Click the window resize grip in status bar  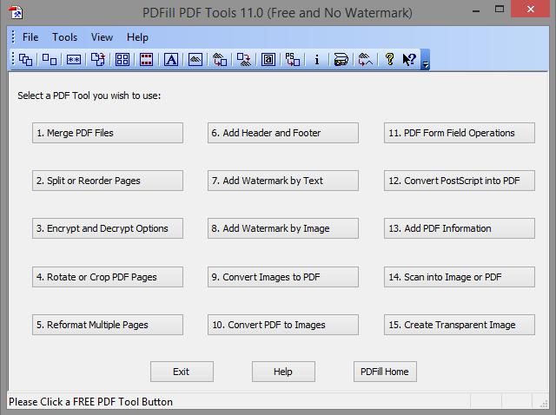coord(544,404)
